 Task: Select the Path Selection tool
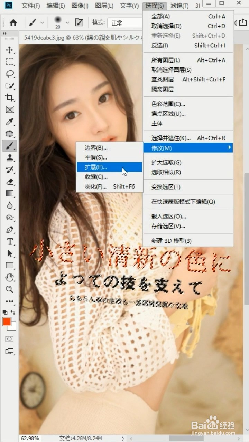[x=10, y=253]
